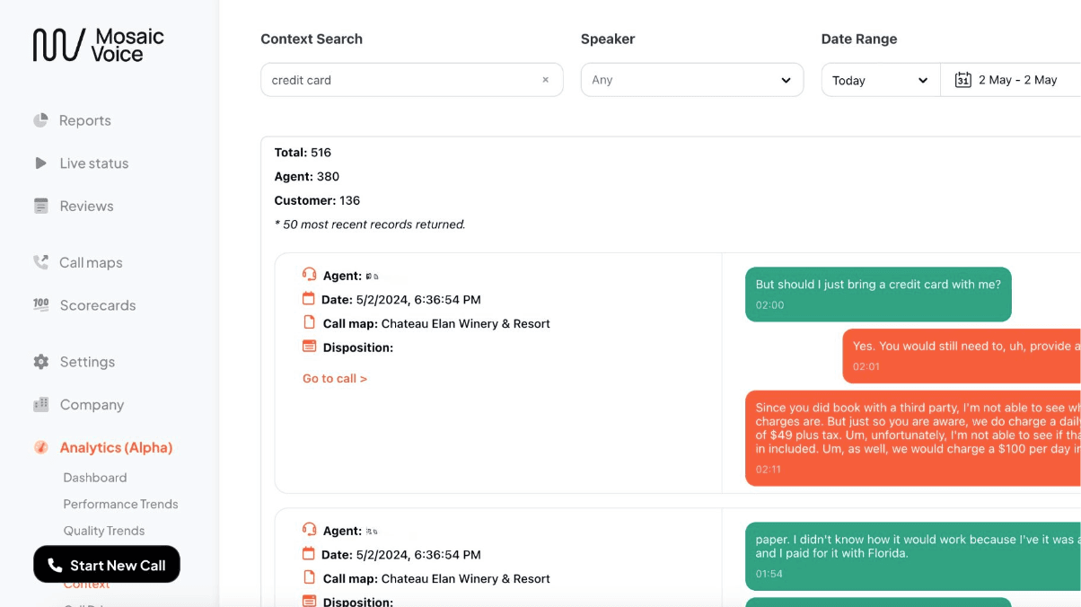This screenshot has height=607, width=1081.
Task: Open Company page
Action: 92,404
